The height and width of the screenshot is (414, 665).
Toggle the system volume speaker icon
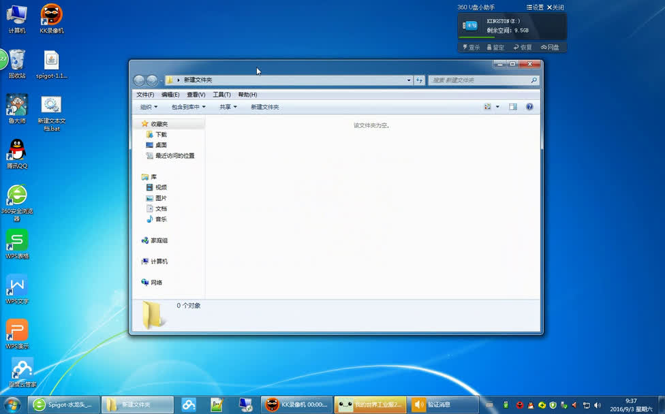[x=598, y=405]
